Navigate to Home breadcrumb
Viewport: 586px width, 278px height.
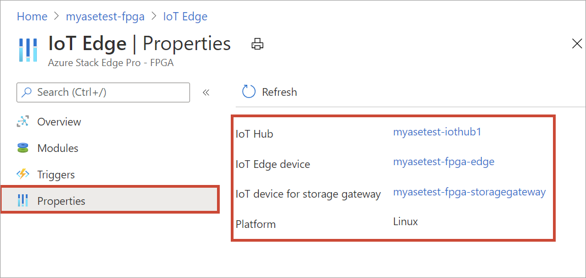coord(32,17)
